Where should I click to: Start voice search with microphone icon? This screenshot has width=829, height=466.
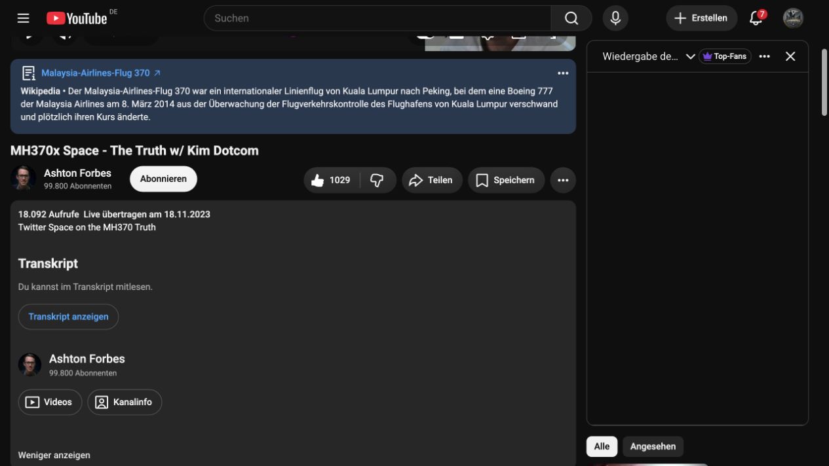[615, 18]
